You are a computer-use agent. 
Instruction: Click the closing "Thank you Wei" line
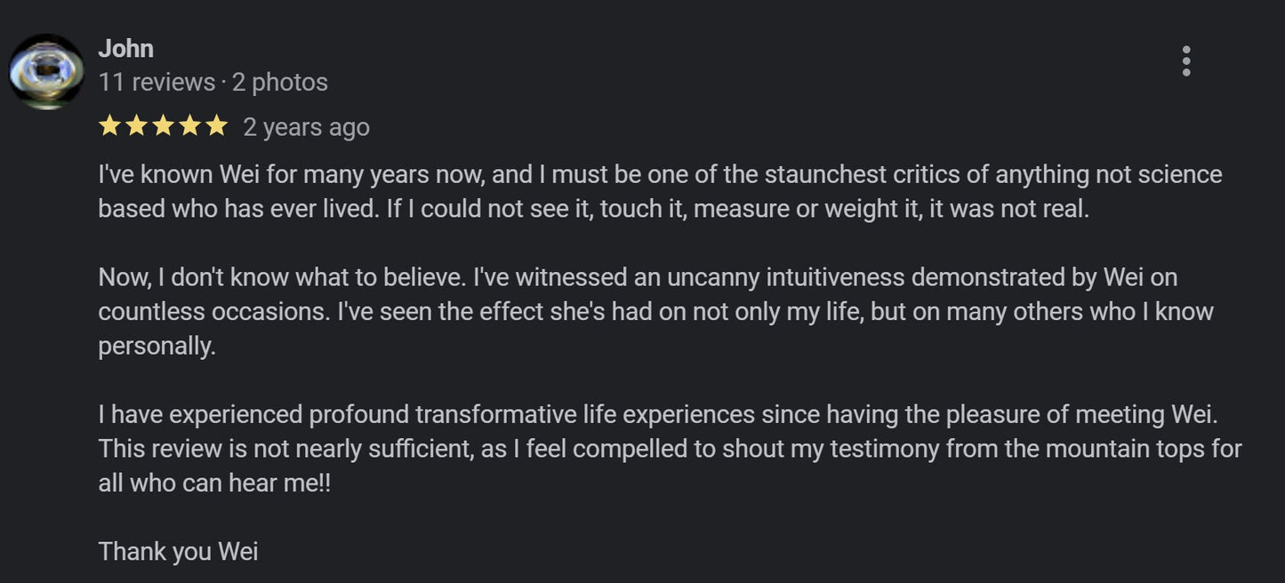pyautogui.click(x=178, y=552)
